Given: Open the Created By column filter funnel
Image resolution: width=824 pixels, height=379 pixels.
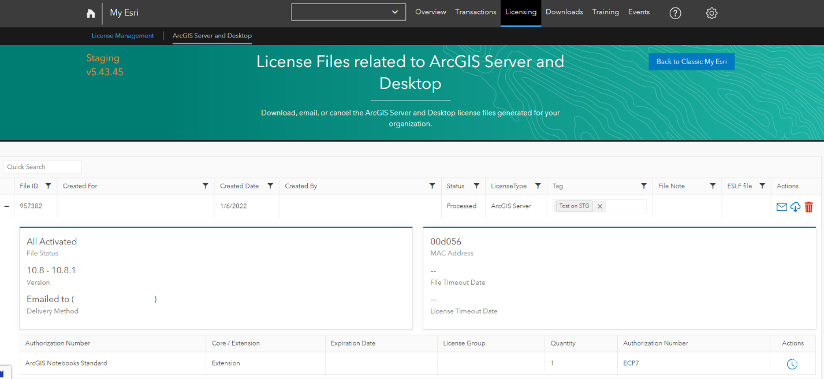Looking at the screenshot, I should [x=431, y=185].
